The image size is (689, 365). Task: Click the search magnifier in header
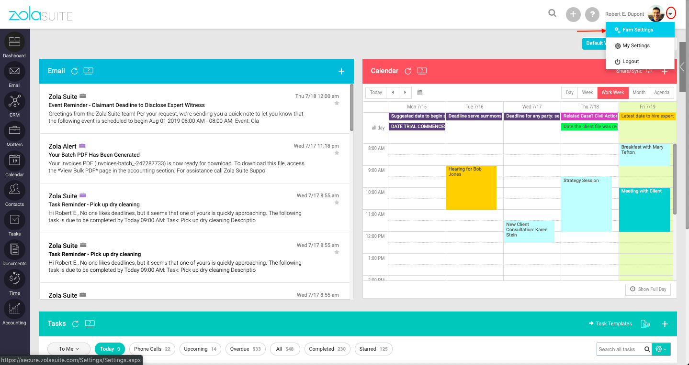pos(553,13)
